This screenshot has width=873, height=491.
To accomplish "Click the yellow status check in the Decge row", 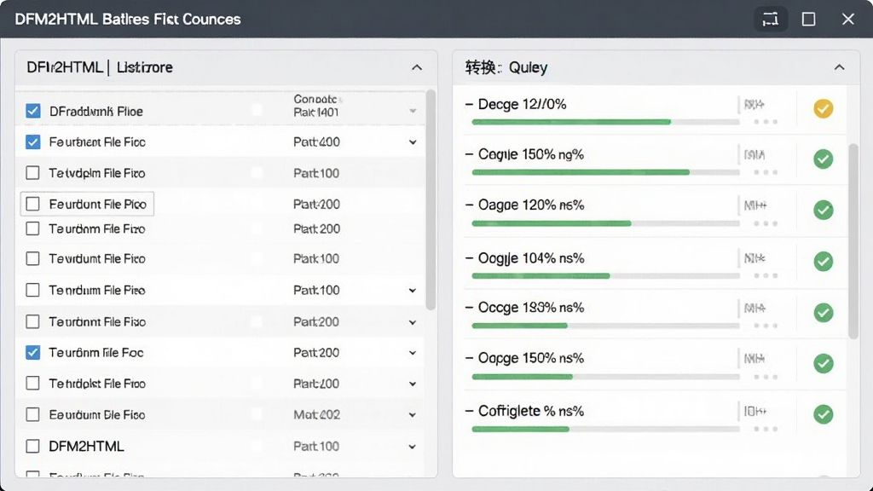I will click(823, 108).
